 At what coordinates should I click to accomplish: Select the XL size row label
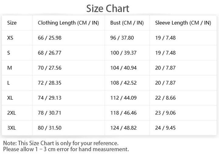coord(10,98)
